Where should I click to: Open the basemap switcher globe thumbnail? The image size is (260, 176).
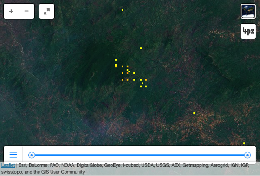248,11
